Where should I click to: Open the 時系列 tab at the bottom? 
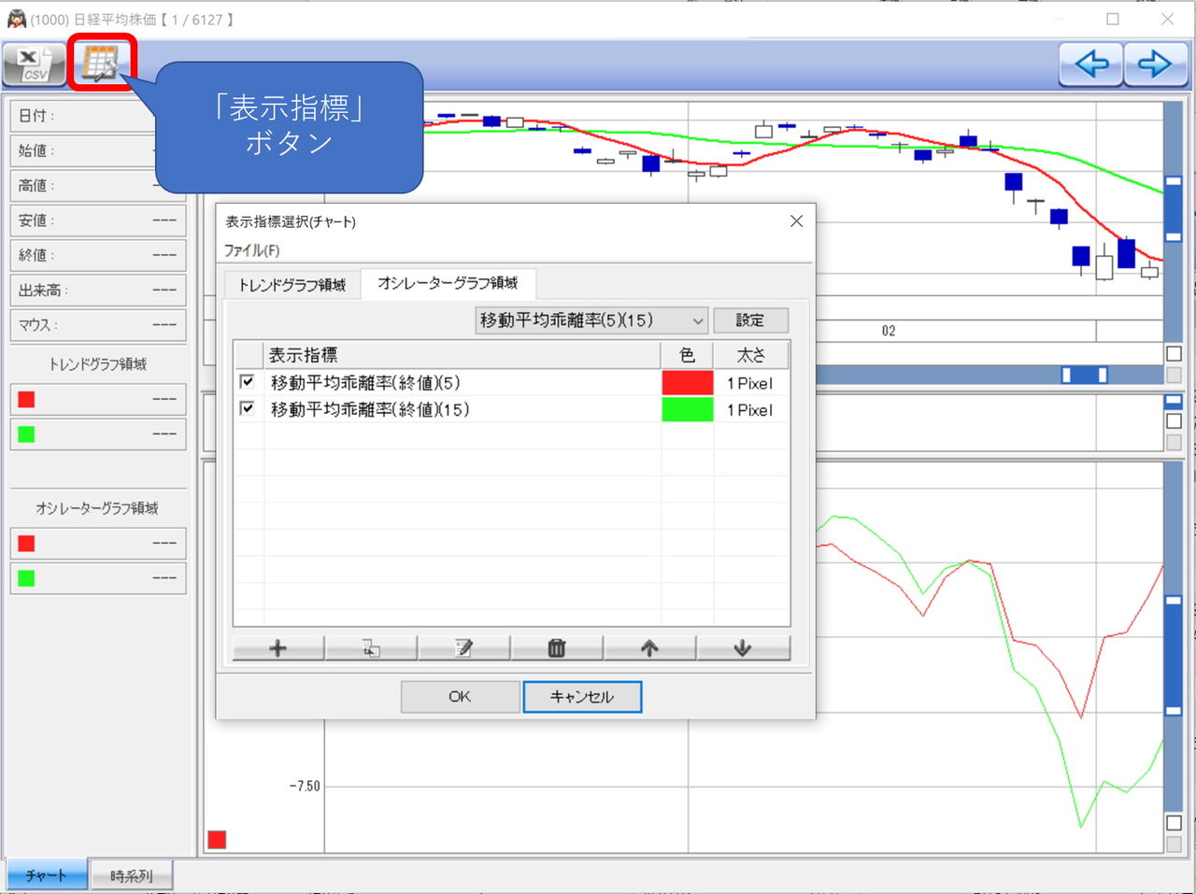[131, 876]
